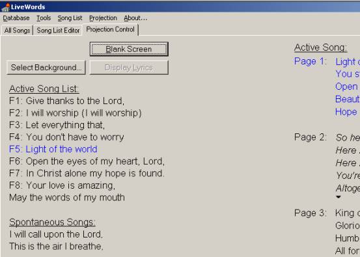
Task: Select spontaneous song I will call upon the Lord
Action: pyautogui.click(x=56, y=234)
